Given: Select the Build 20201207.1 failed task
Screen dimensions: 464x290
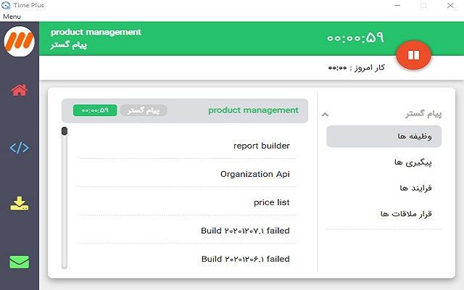Looking at the screenshot, I should [245, 231].
